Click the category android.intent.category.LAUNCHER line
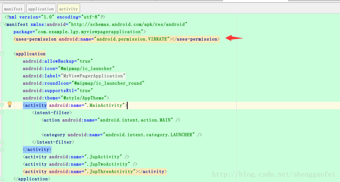Image resolution: width=340 pixels, height=182 pixels. pos(121,135)
